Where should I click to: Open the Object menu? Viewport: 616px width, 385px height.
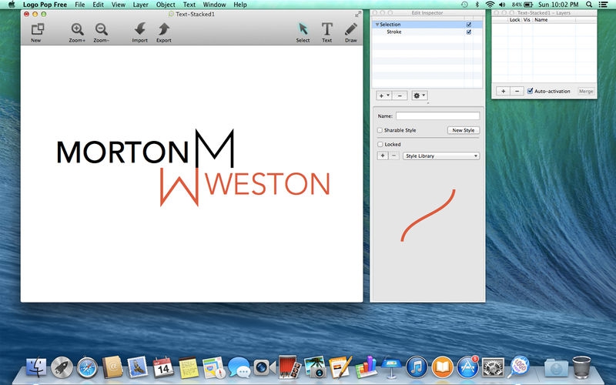click(166, 5)
